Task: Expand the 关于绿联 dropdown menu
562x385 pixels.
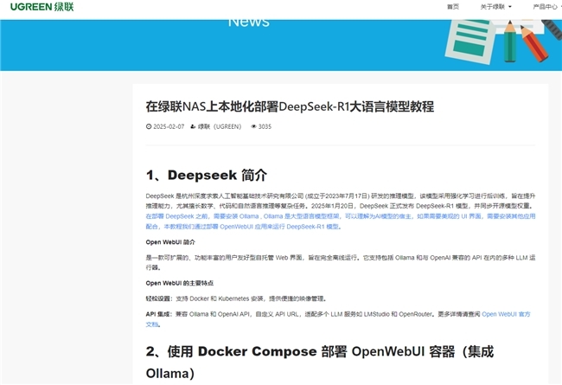Action: click(496, 7)
